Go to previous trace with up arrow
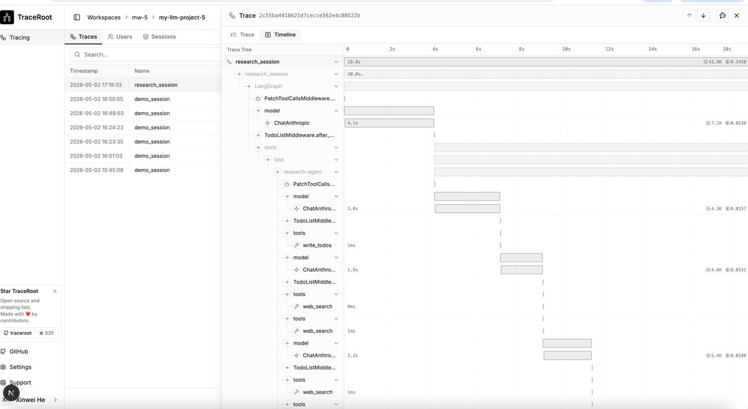This screenshot has width=748, height=409. coord(689,16)
